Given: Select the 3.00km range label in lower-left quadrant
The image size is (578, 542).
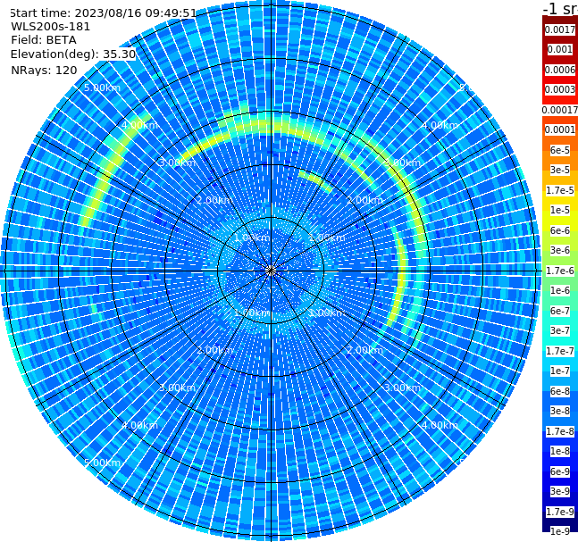Looking at the screenshot, I should point(177,388).
